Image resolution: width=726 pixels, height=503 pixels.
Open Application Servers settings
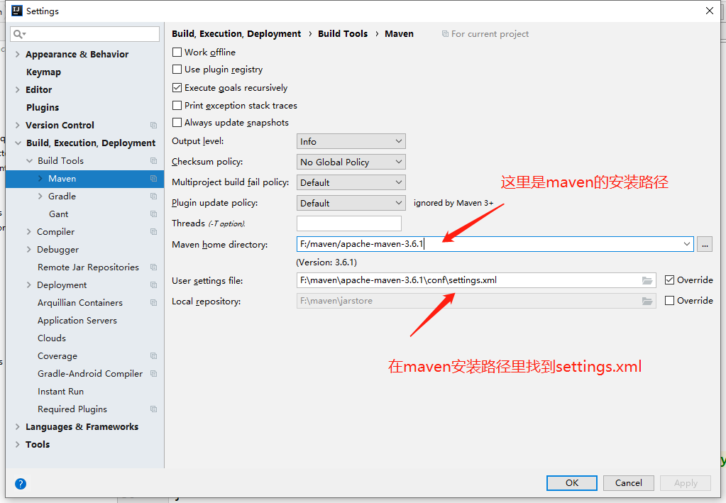coord(77,320)
